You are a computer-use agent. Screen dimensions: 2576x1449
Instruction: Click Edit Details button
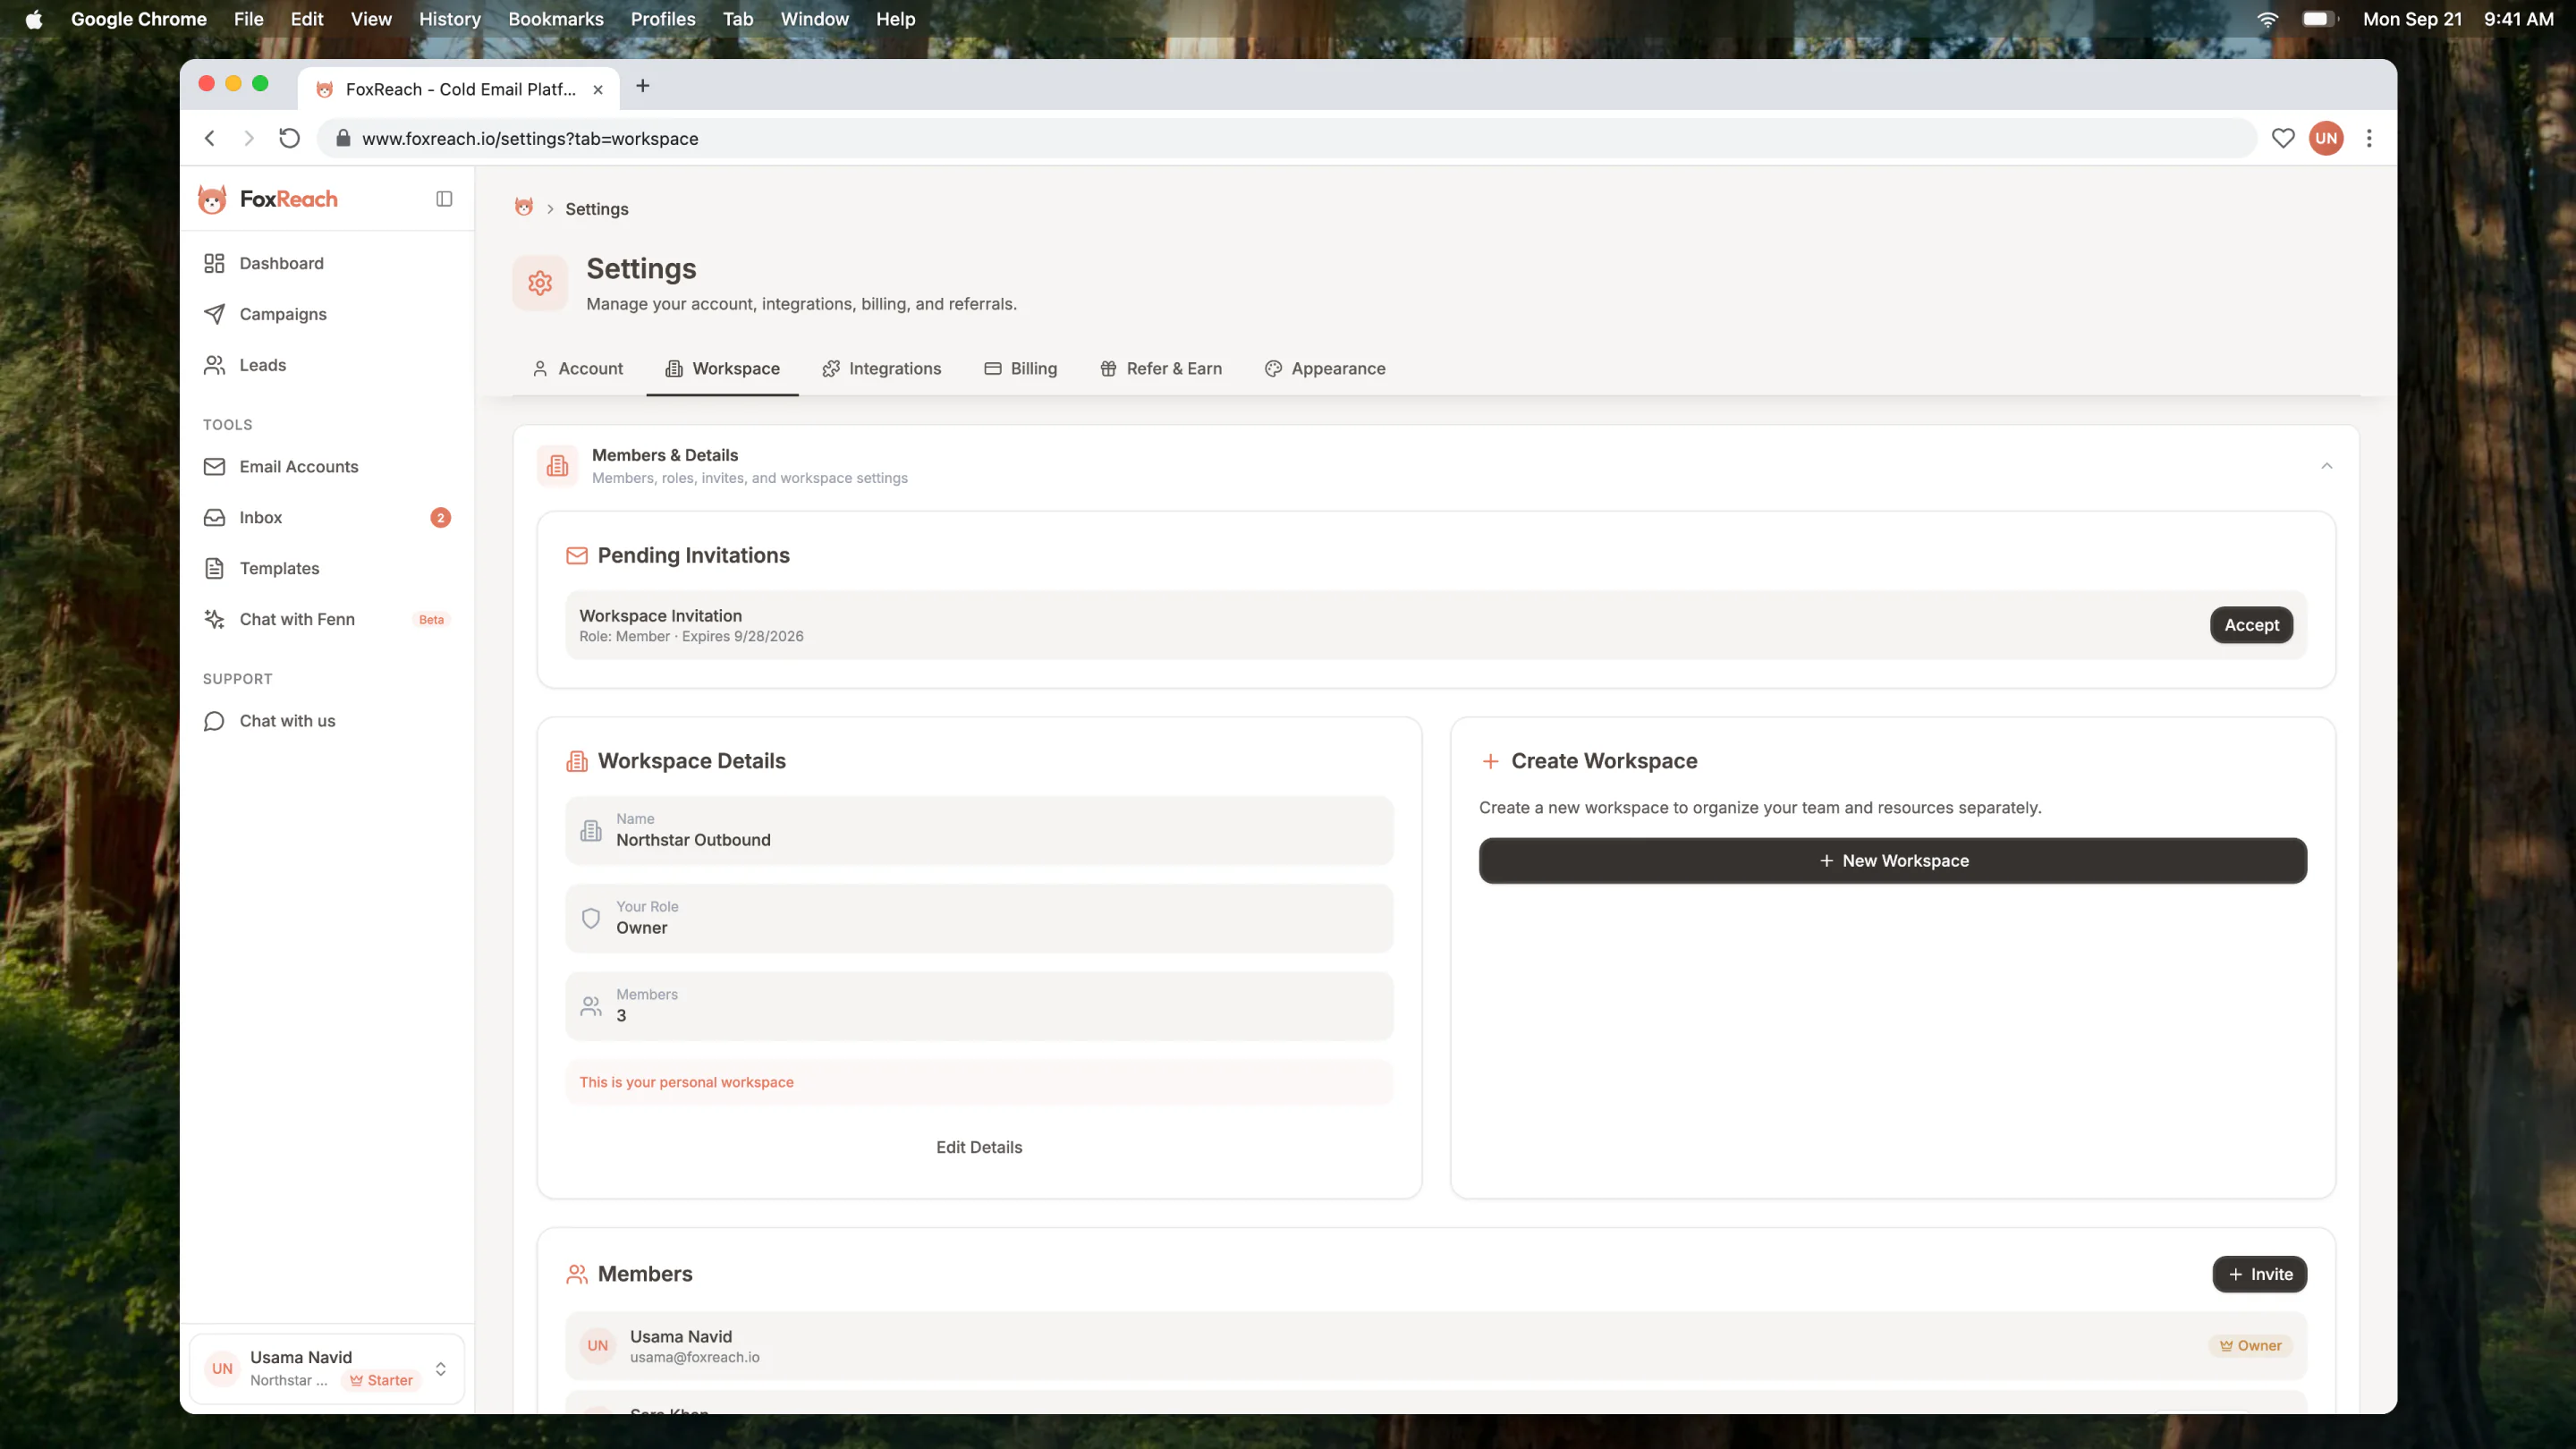coord(979,1147)
